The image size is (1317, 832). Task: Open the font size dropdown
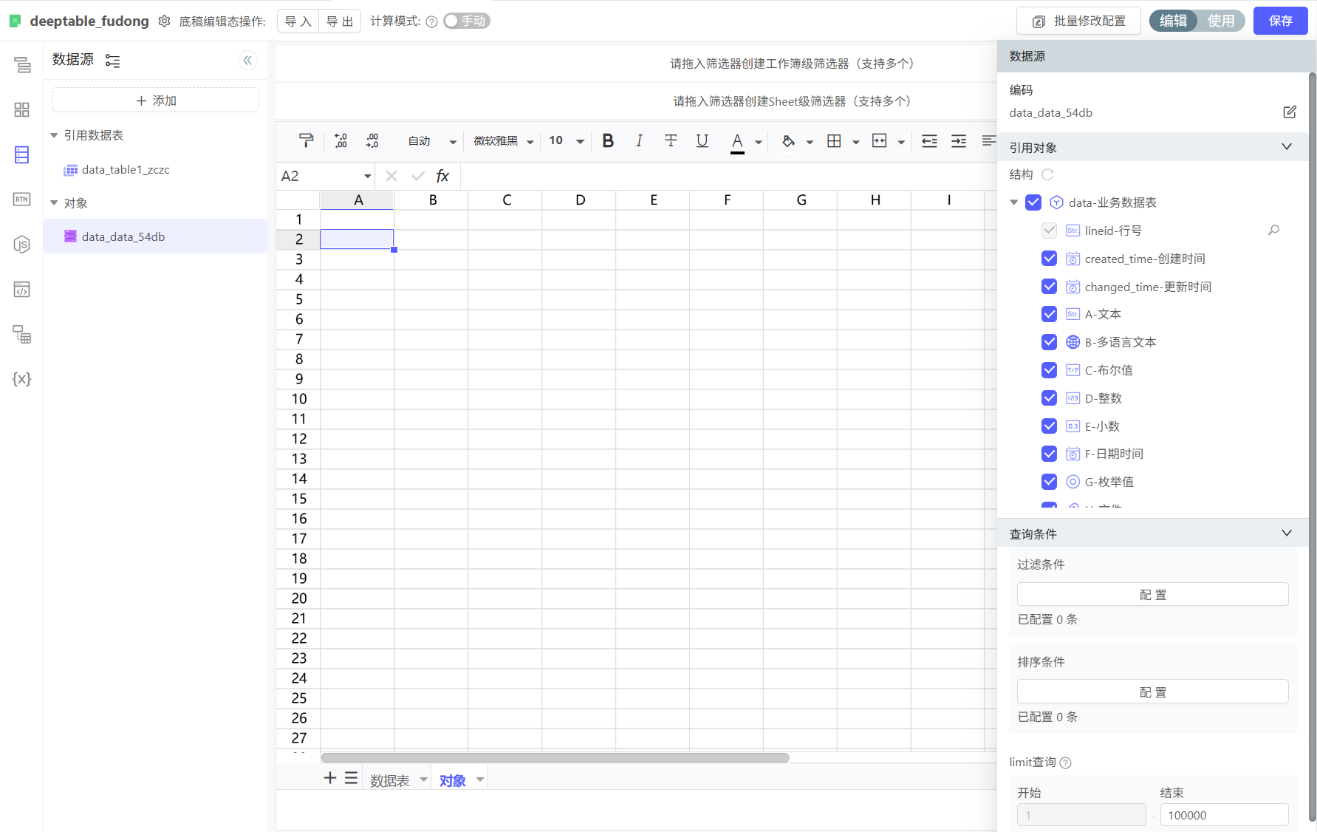tap(580, 141)
